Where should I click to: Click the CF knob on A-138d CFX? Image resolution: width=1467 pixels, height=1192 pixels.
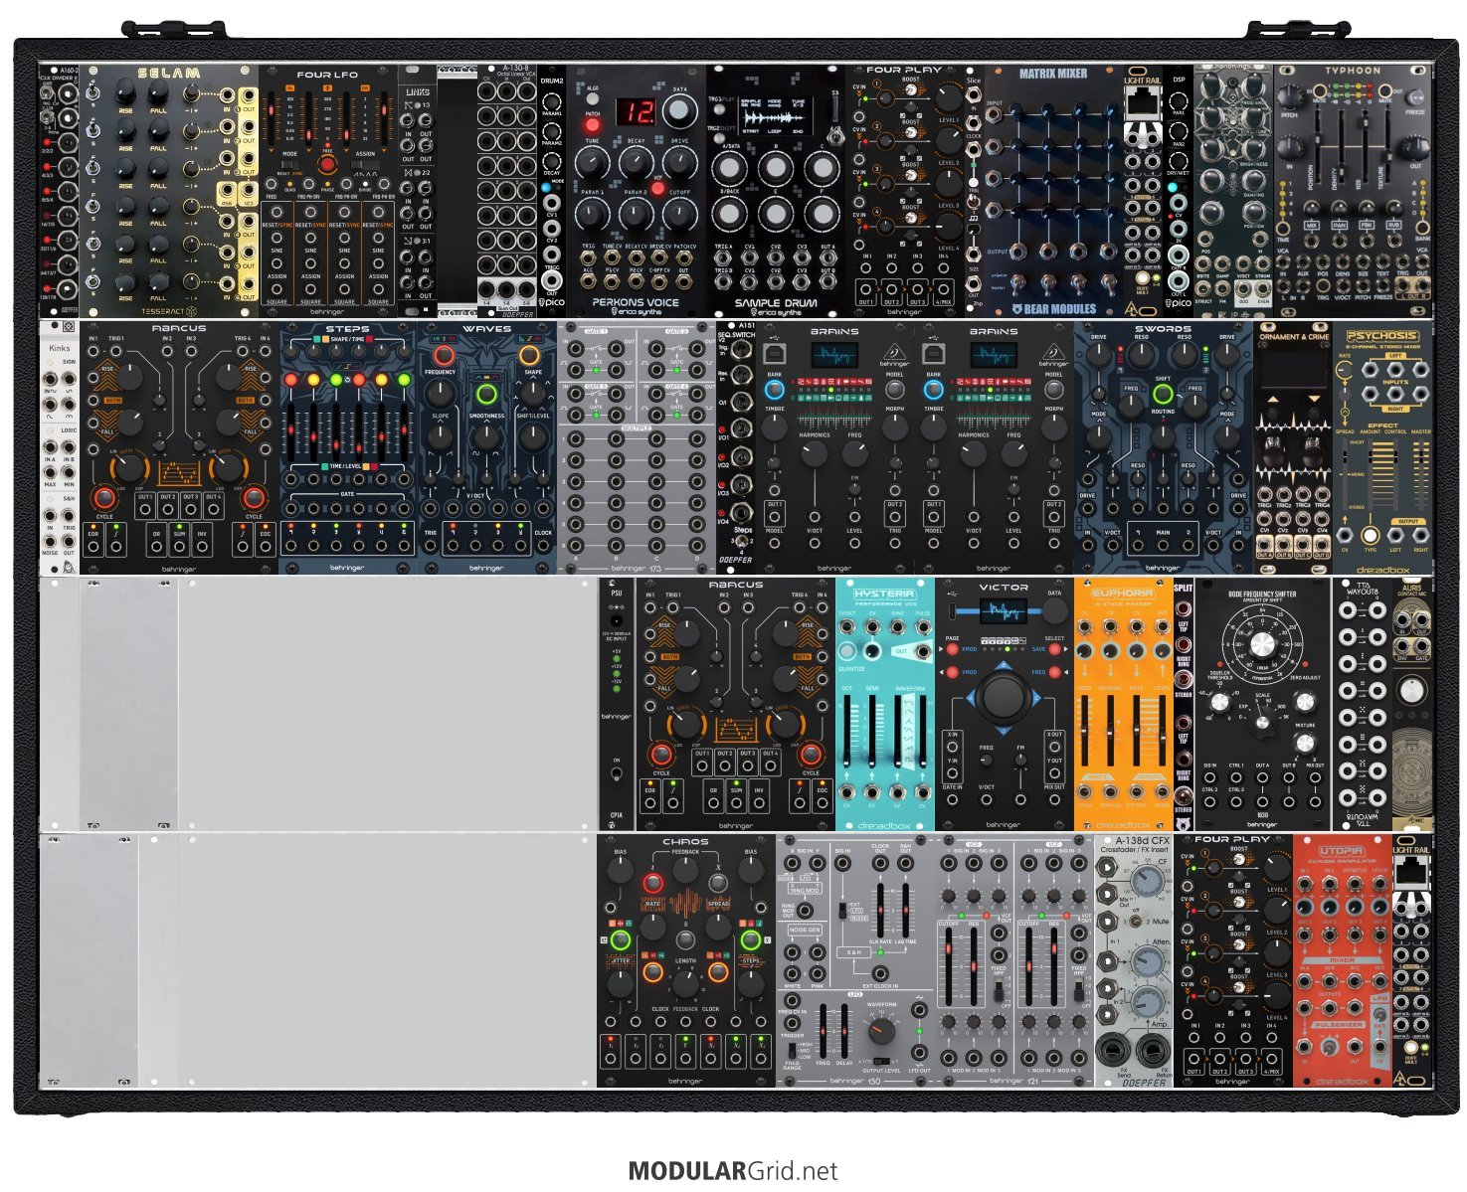(1148, 883)
